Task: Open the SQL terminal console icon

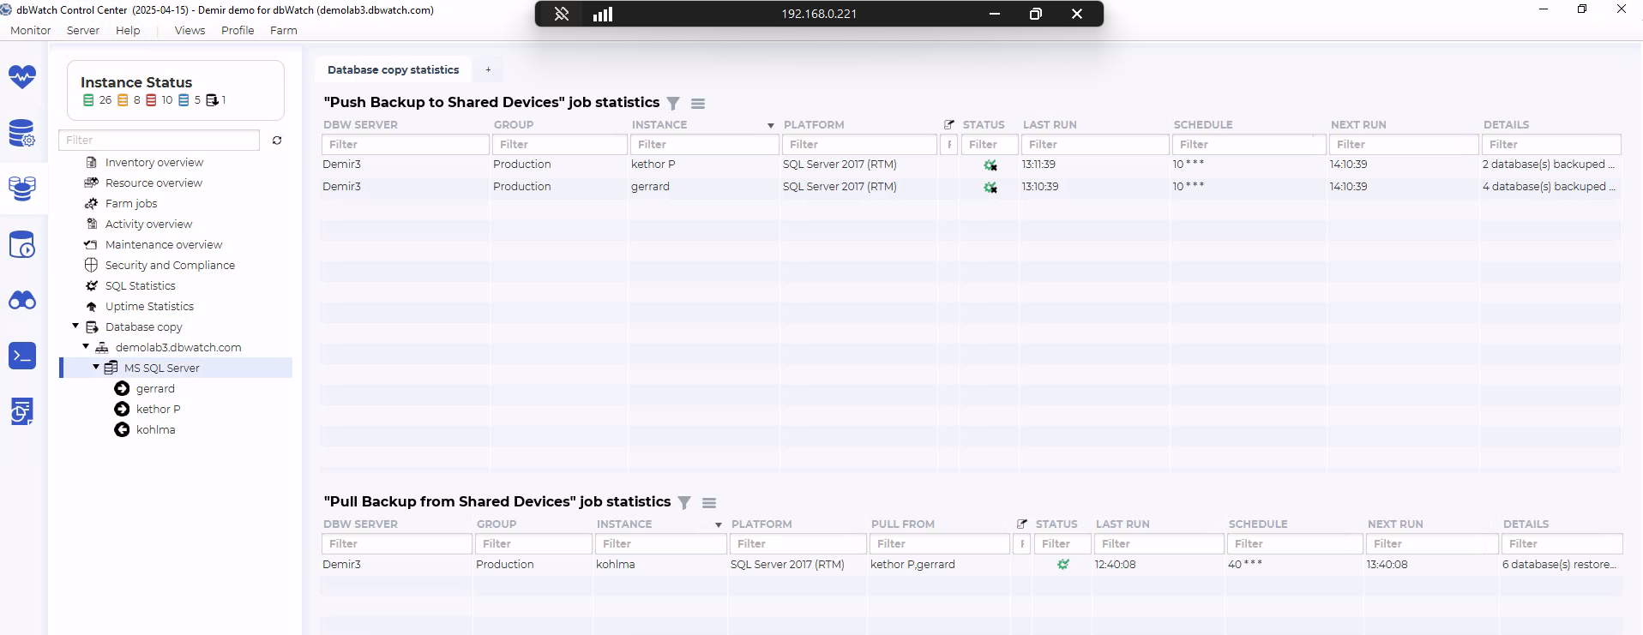Action: pyautogui.click(x=22, y=356)
